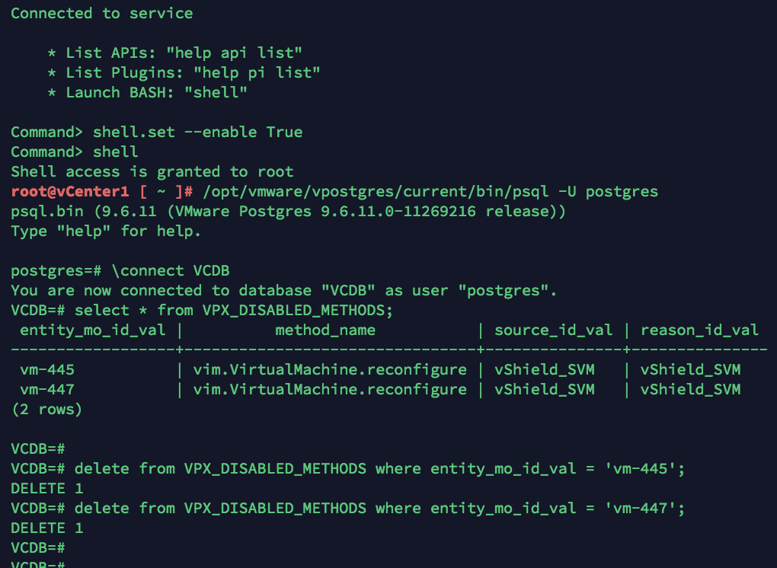Click the Launch BASH 'shell' hint
This screenshot has height=568, width=777.
(216, 93)
